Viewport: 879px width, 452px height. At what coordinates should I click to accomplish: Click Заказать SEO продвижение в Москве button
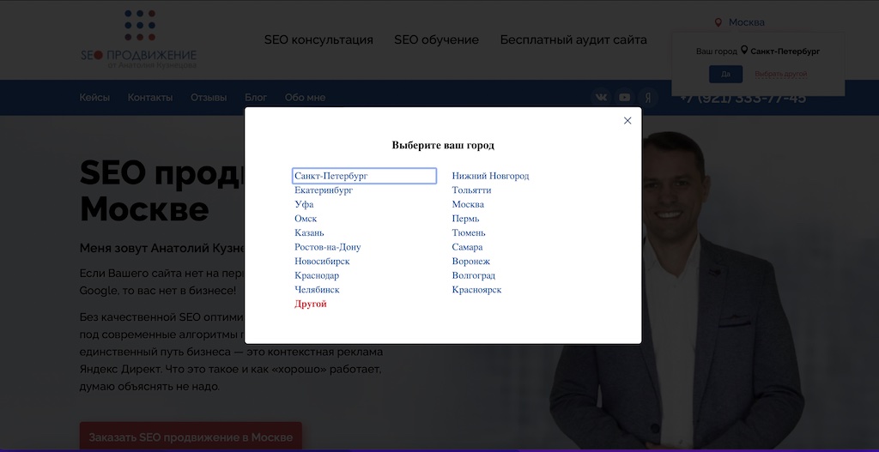(x=191, y=437)
